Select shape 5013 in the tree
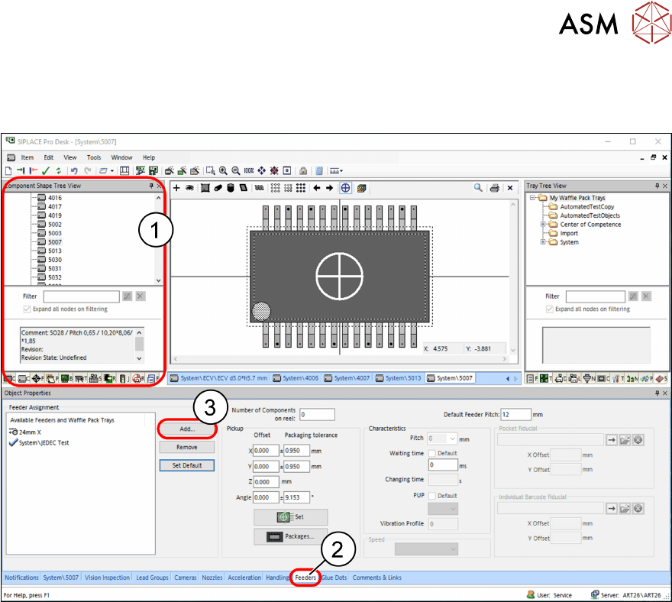The width and height of the screenshot is (672, 602). 54,251
